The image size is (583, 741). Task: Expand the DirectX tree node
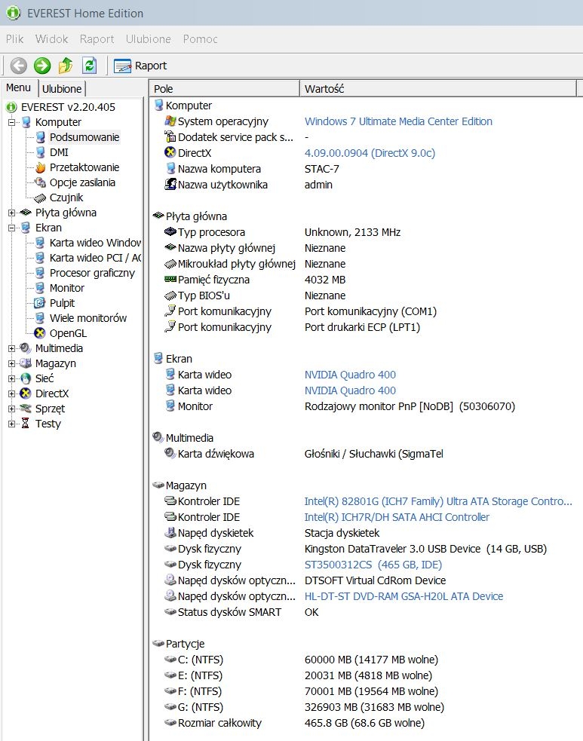click(12, 394)
